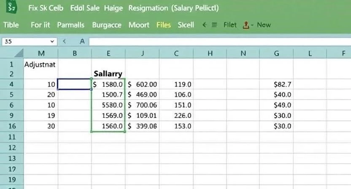The height and width of the screenshot is (189, 351).
Task: Click the select-all triangle corner
Action: 19,53
